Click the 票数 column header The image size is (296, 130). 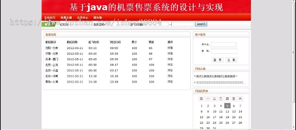(151, 42)
